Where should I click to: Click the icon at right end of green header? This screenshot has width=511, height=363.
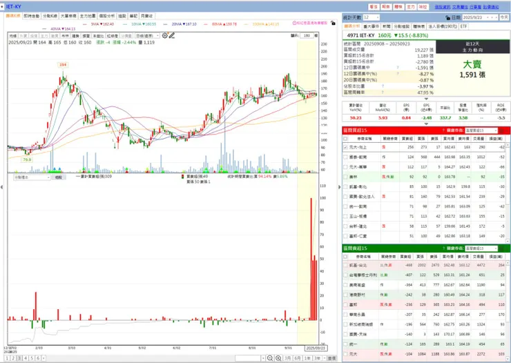tap(502, 248)
